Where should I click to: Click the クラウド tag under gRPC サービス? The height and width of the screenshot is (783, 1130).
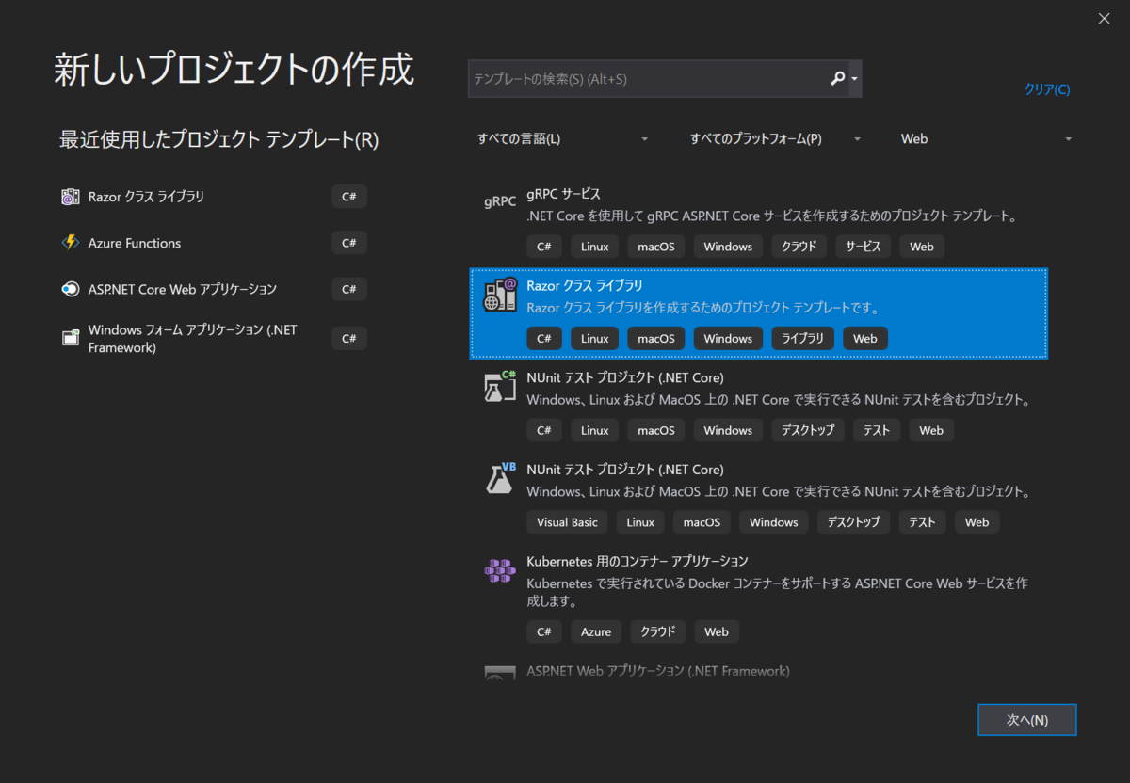[799, 246]
